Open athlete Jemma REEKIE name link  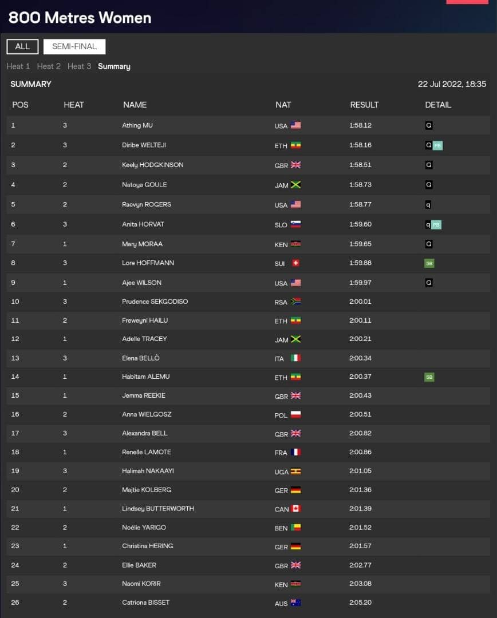144,395
